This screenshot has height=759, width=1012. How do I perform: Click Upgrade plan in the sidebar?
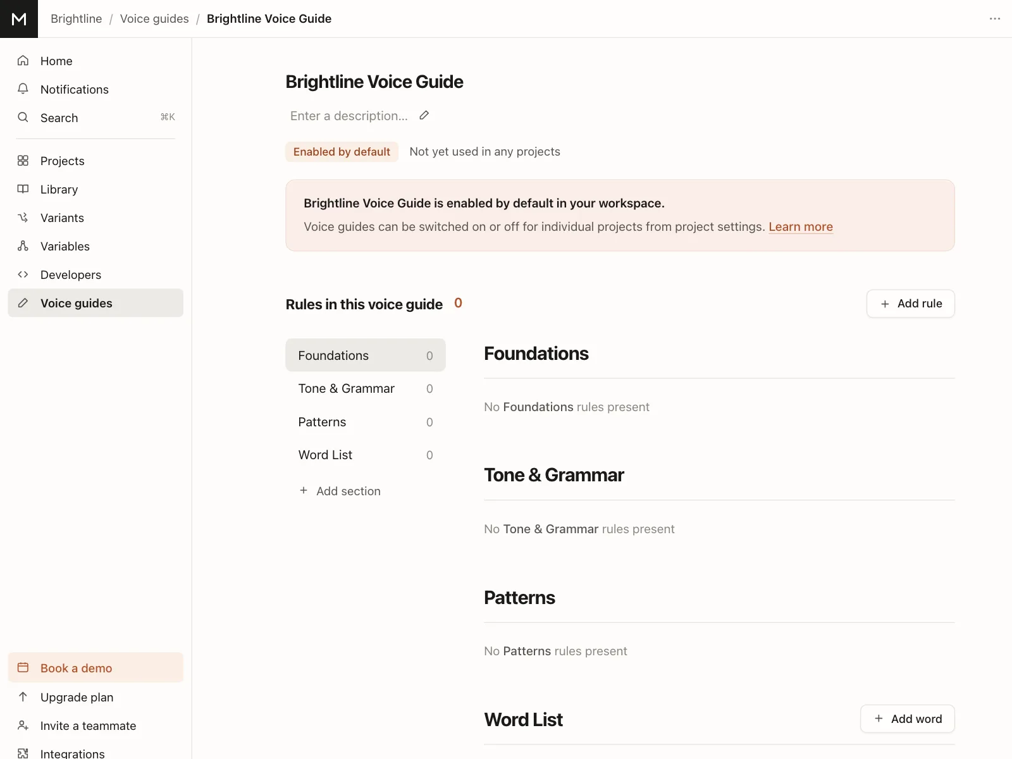[96, 697]
